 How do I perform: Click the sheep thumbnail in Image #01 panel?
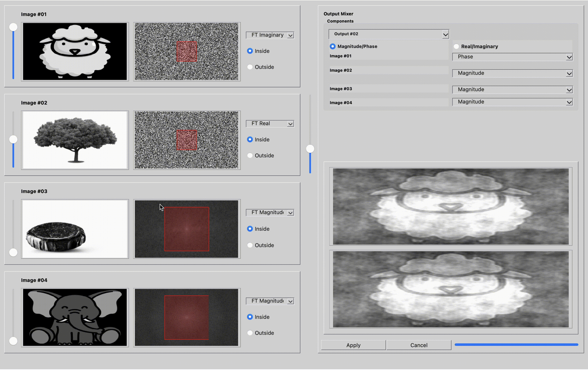coord(75,51)
